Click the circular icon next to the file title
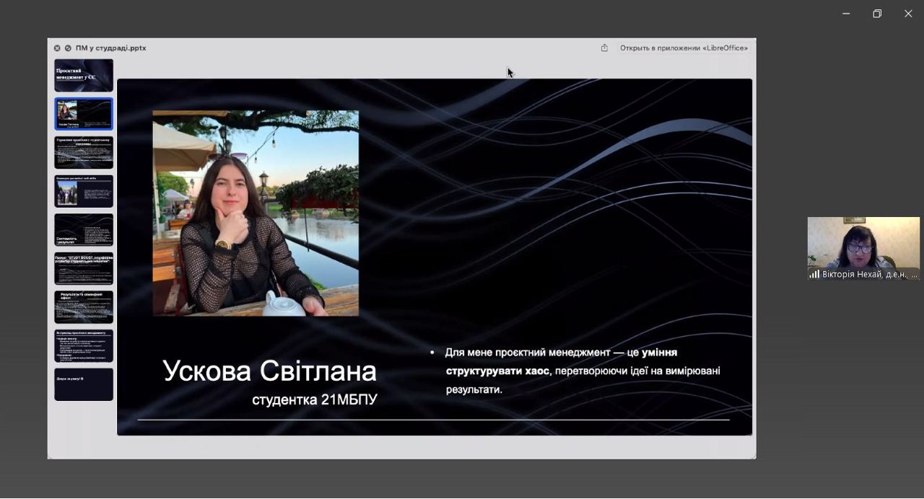 (x=68, y=48)
